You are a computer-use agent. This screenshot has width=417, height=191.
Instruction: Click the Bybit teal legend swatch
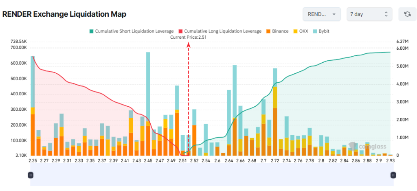pos(315,31)
